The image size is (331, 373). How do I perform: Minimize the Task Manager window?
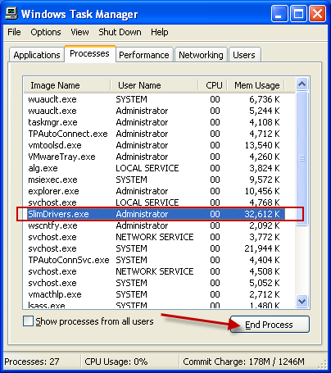coord(279,14)
